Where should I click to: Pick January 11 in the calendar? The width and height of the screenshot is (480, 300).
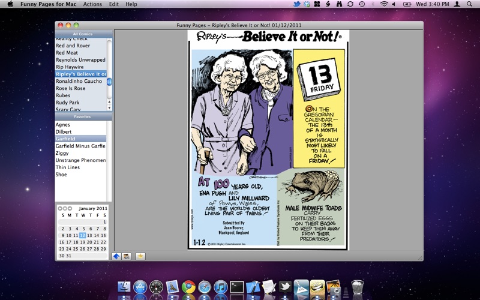click(76, 235)
